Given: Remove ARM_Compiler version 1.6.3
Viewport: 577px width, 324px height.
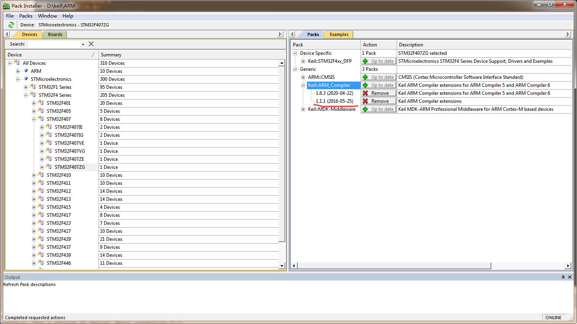Looking at the screenshot, I should pyautogui.click(x=379, y=93).
